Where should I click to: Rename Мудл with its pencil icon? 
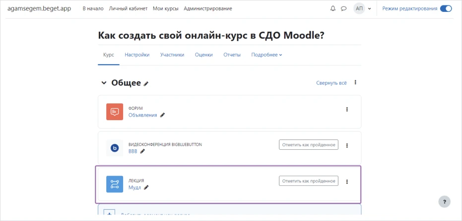[x=146, y=187]
